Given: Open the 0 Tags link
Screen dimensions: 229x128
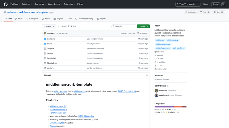Looking at the screenshot, I should pos(72,26).
